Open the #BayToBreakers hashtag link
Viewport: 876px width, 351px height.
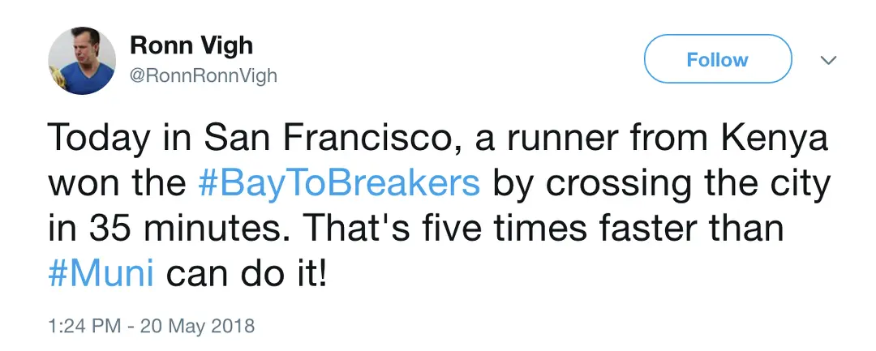(339, 183)
